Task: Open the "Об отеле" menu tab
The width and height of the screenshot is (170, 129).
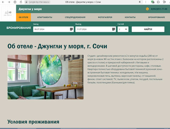Action: tap(23, 17)
